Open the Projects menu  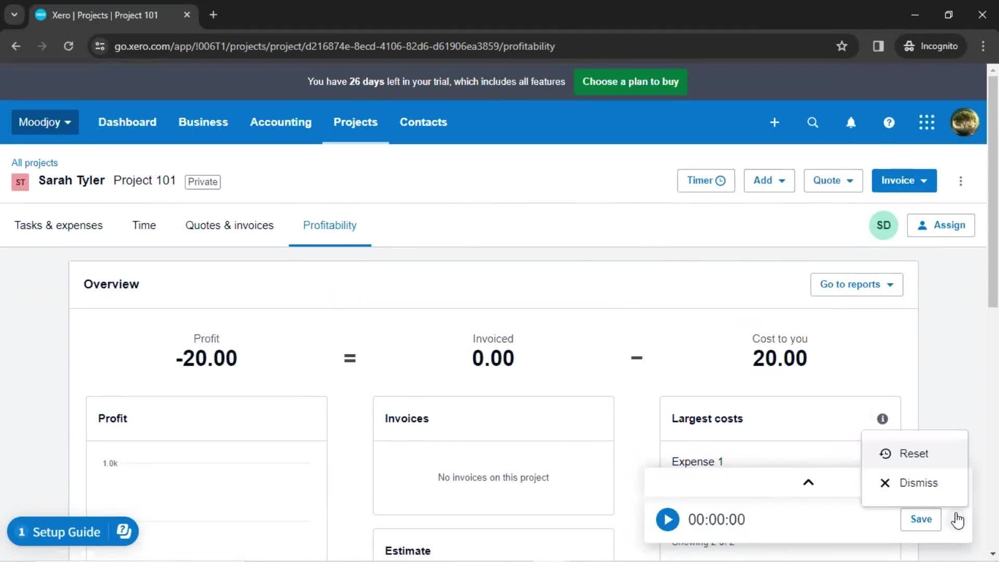(355, 122)
